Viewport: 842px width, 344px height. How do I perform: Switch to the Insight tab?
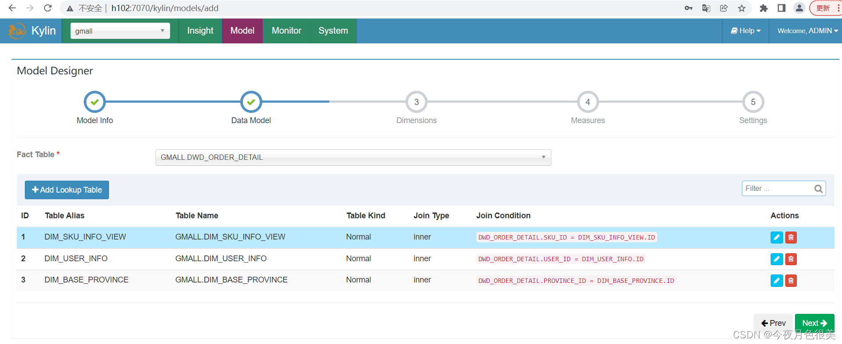coord(200,31)
